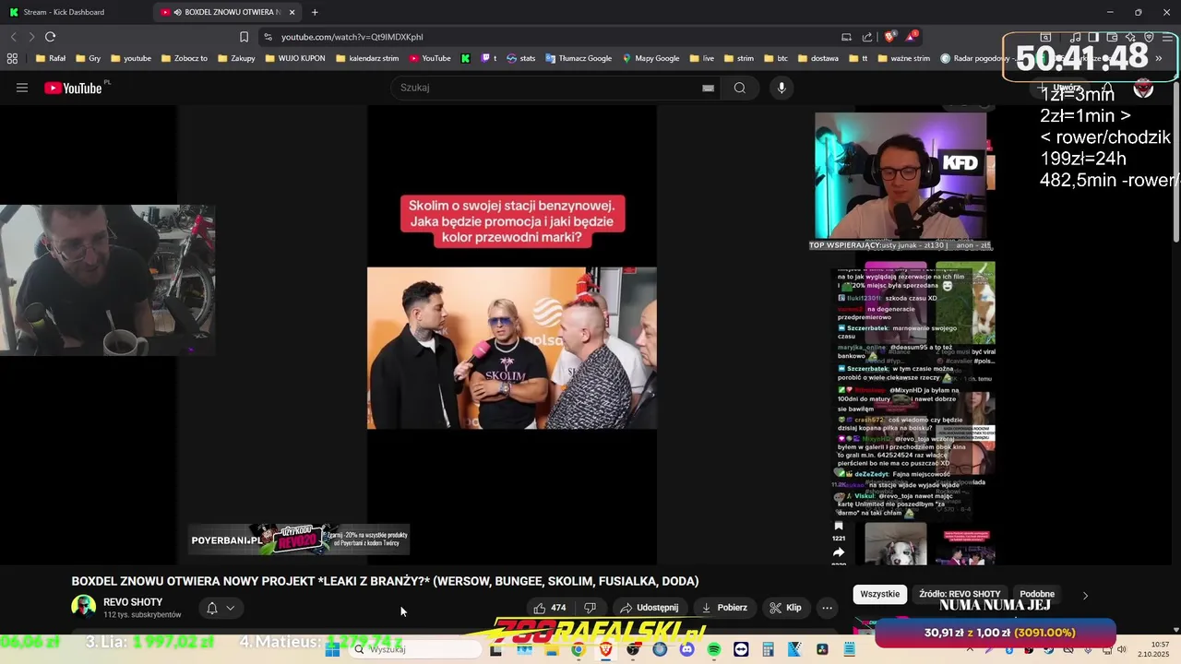The image size is (1181, 664).
Task: Open the REVO SHOTY channel name
Action: (x=133, y=602)
